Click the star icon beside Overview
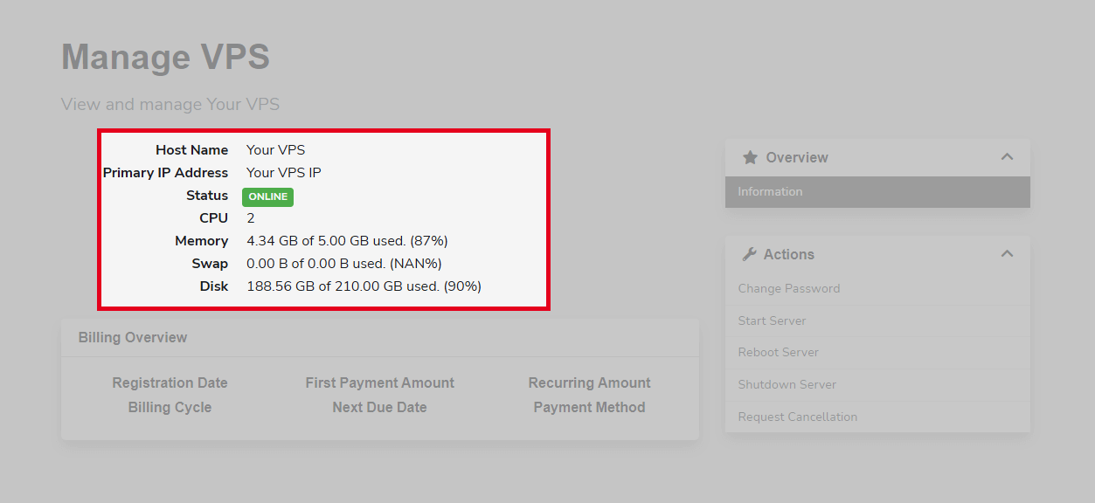This screenshot has height=503, width=1095. (x=750, y=157)
